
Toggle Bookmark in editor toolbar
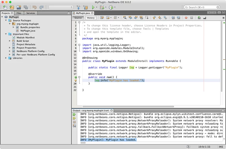165,18
